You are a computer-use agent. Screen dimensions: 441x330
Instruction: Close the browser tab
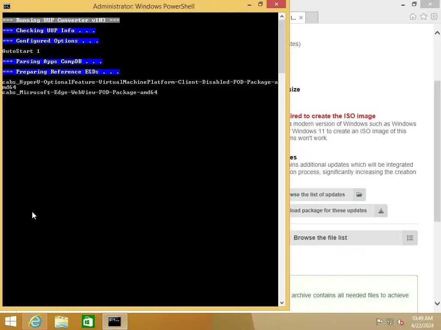301,18
